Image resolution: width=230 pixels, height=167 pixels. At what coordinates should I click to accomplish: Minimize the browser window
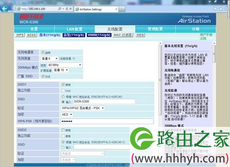(x=210, y=2)
